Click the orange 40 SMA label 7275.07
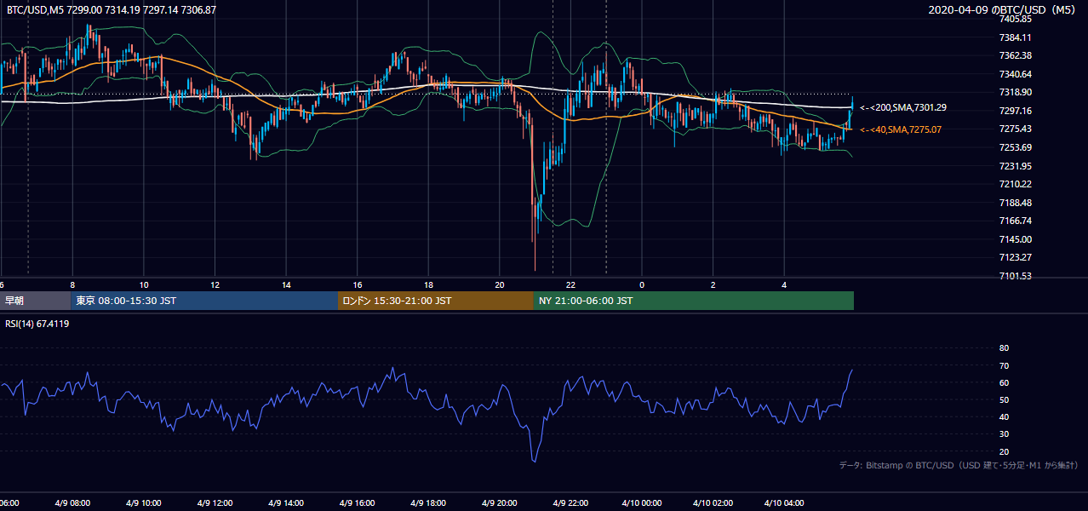The image size is (1088, 511). [x=901, y=129]
